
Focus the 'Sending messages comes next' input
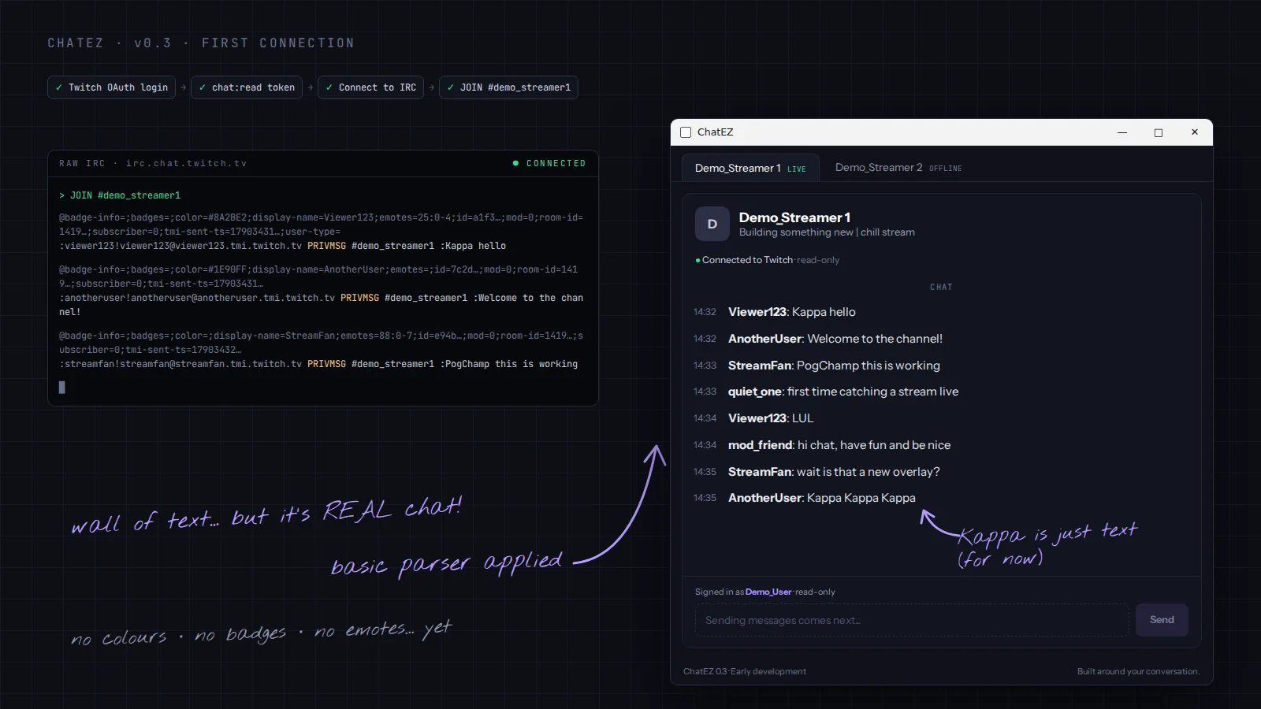[x=912, y=620]
